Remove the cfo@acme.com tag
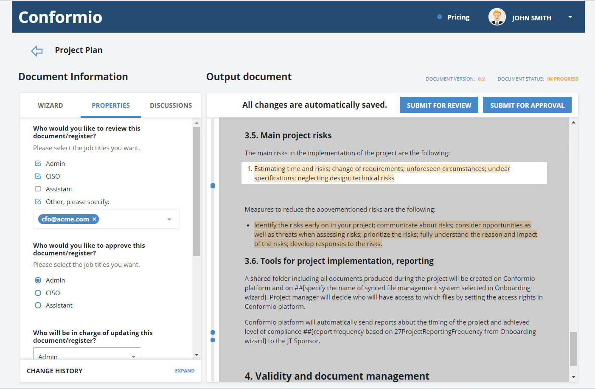The image size is (595, 389). (x=95, y=219)
